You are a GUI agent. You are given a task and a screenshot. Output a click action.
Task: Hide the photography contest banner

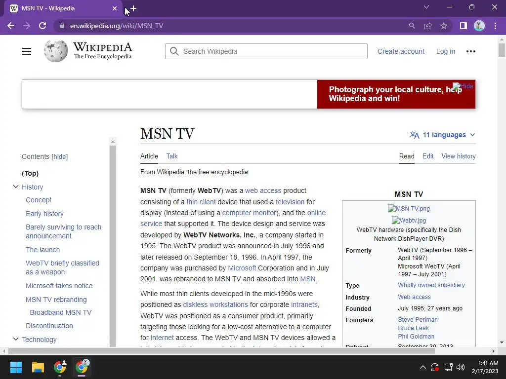pos(463,86)
